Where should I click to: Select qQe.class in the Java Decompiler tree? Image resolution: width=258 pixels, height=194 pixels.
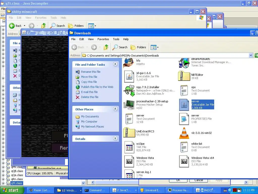click(17, 175)
